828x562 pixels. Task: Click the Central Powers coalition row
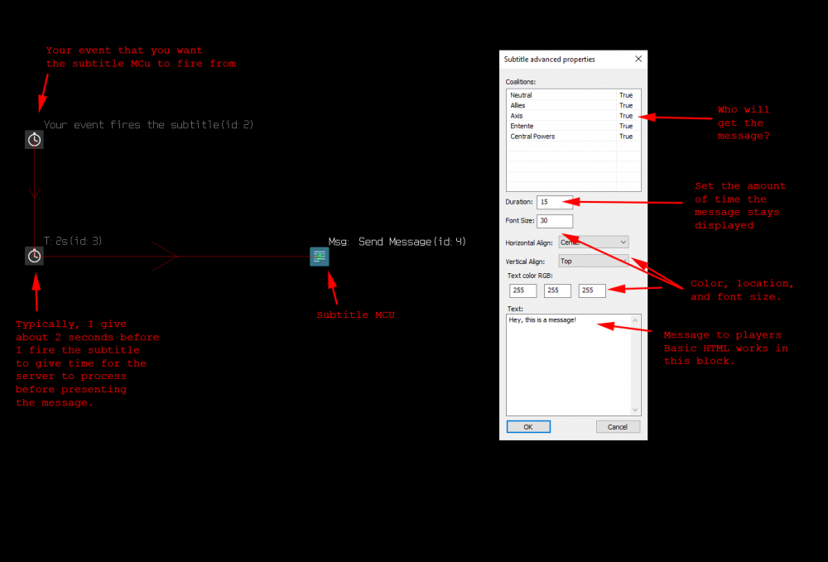[x=574, y=136]
